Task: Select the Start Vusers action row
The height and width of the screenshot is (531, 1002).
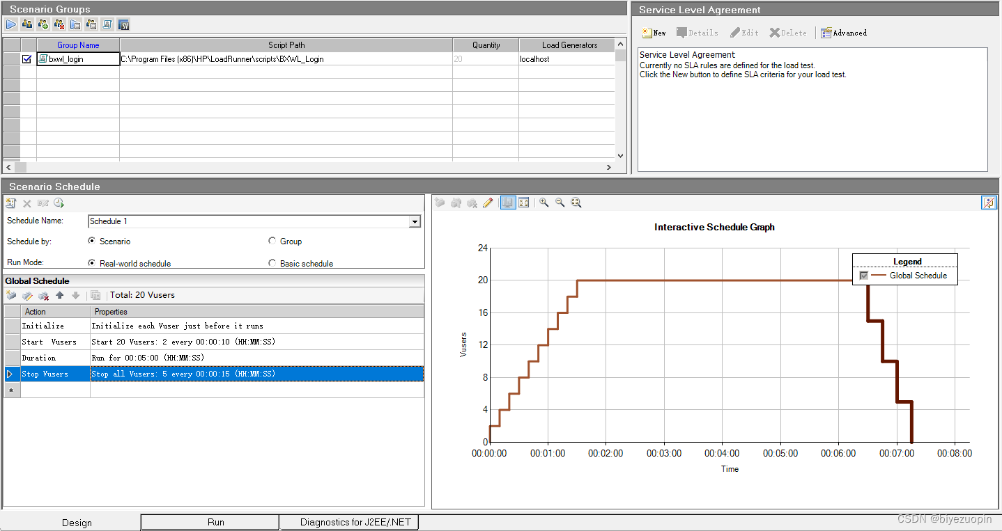Action: [213, 342]
